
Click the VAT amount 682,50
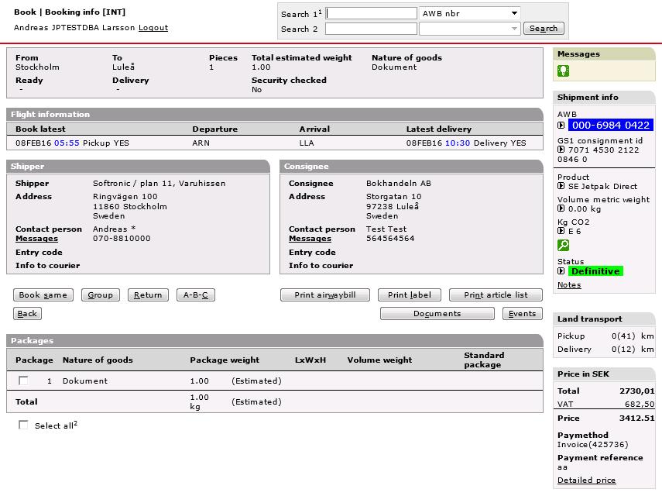(640, 404)
